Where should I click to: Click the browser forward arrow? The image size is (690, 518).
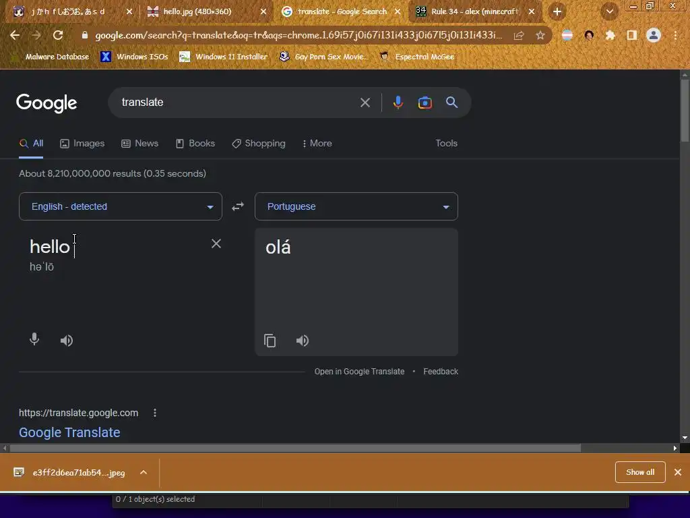coord(36,35)
